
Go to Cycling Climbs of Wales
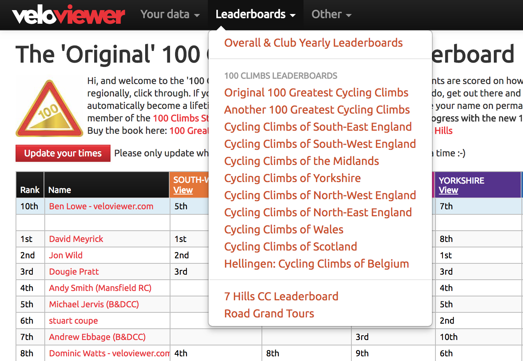[x=284, y=230]
